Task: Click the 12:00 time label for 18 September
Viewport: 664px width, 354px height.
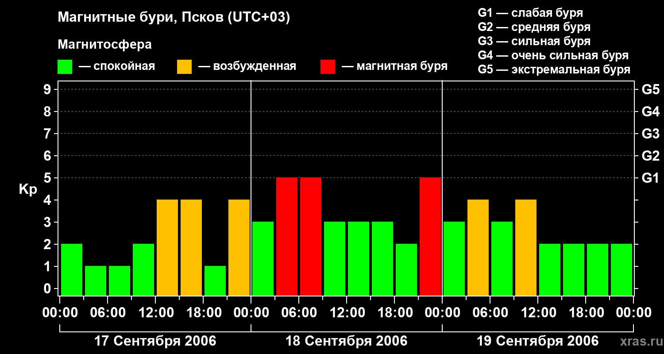Action: [347, 313]
